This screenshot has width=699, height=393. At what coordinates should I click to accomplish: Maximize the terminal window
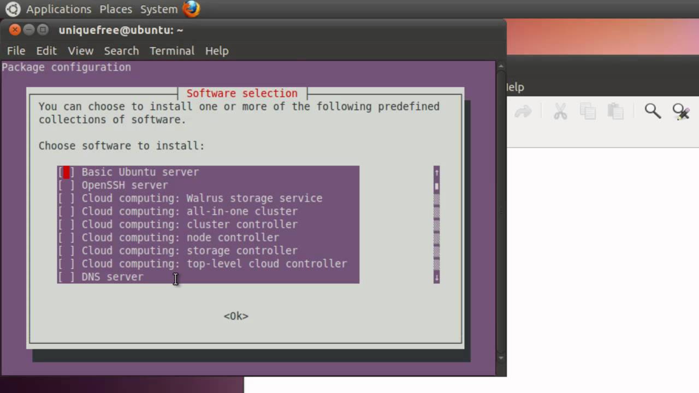[43, 30]
